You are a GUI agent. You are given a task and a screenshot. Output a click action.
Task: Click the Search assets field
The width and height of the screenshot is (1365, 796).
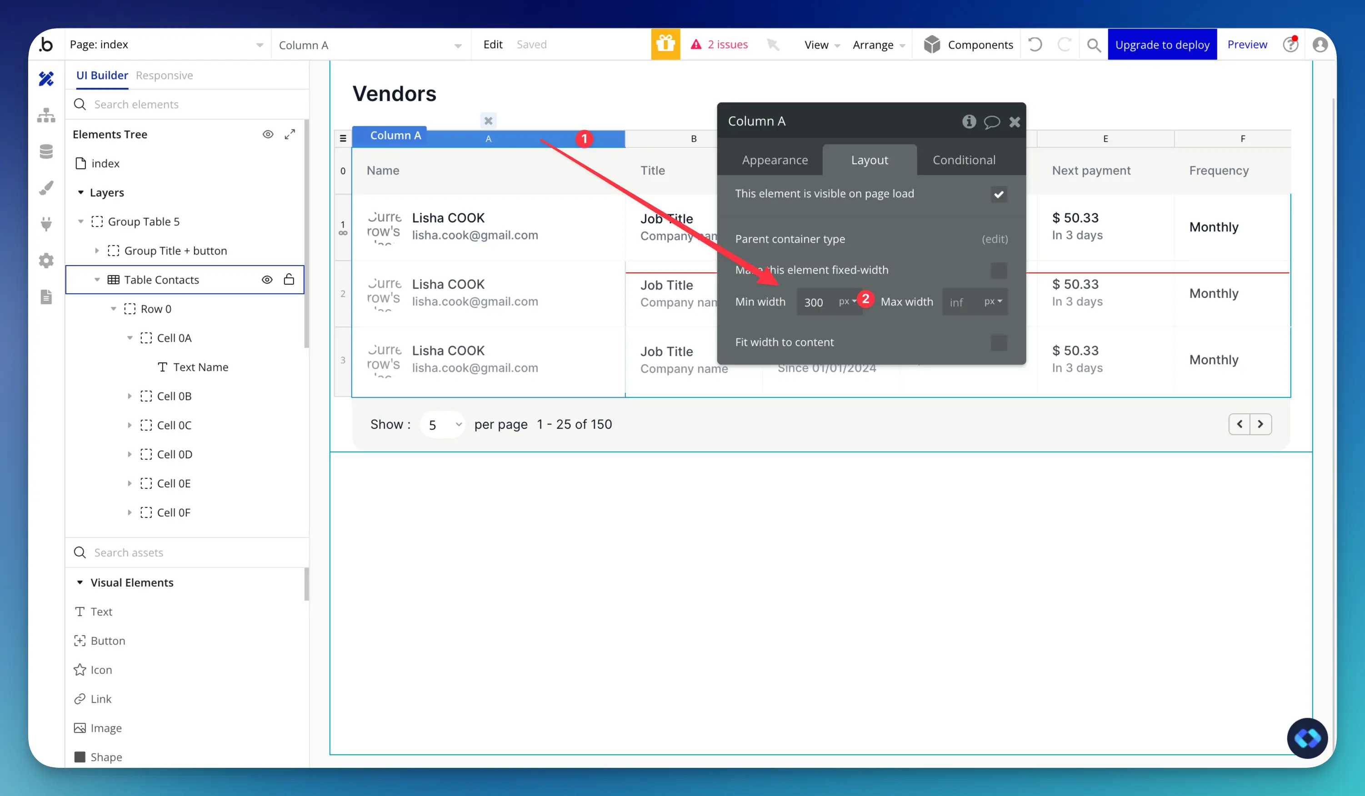pyautogui.click(x=187, y=552)
